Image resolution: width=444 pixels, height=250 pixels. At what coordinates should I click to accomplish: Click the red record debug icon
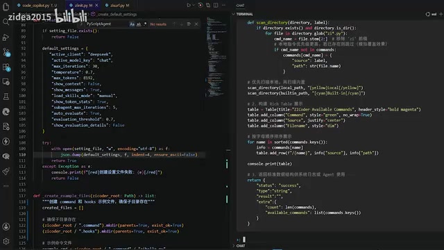coord(200,5)
